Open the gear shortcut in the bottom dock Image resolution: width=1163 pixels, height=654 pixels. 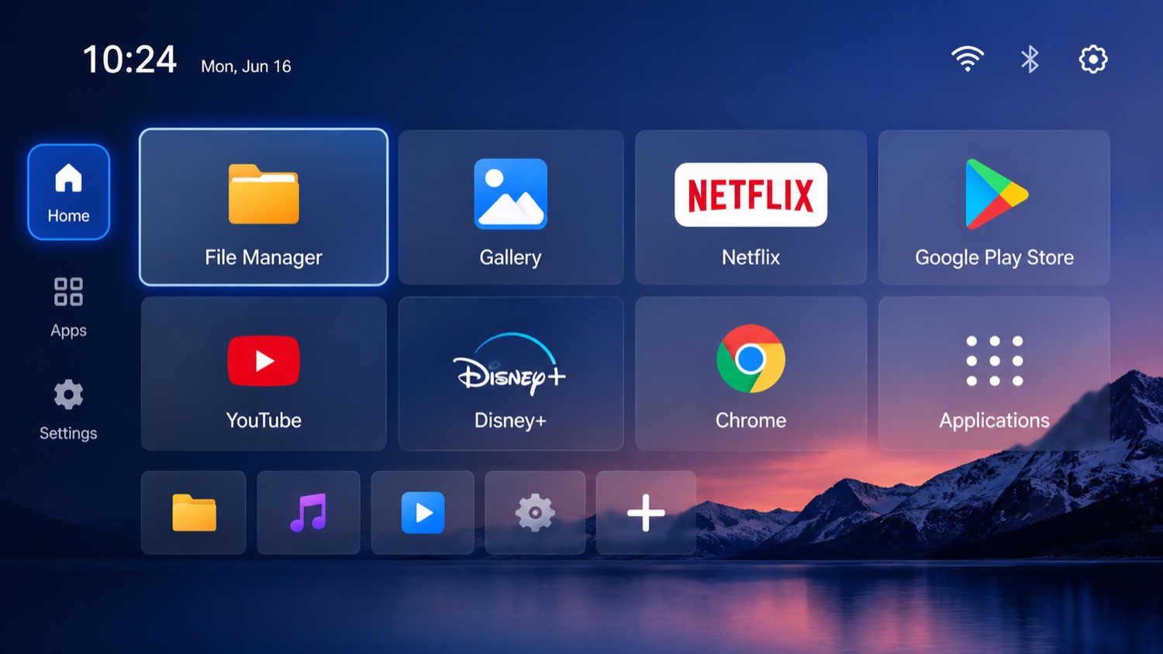[535, 512]
